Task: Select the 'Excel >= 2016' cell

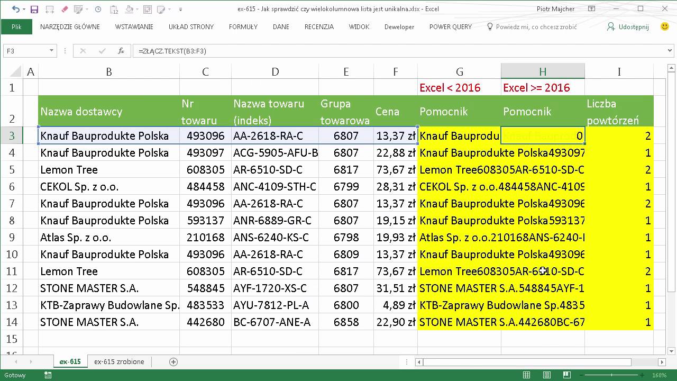Action: [543, 87]
